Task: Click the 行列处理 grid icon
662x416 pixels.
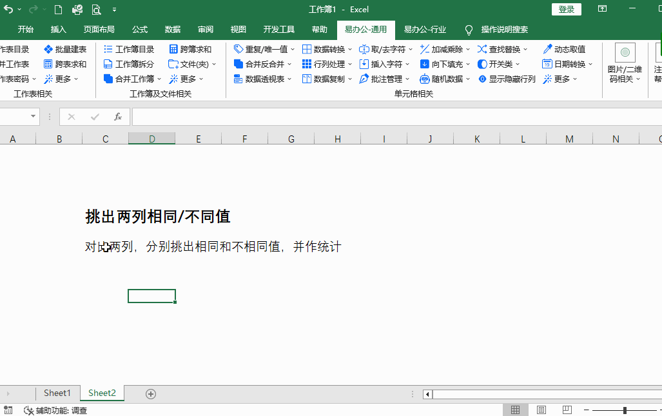Action: [x=307, y=64]
